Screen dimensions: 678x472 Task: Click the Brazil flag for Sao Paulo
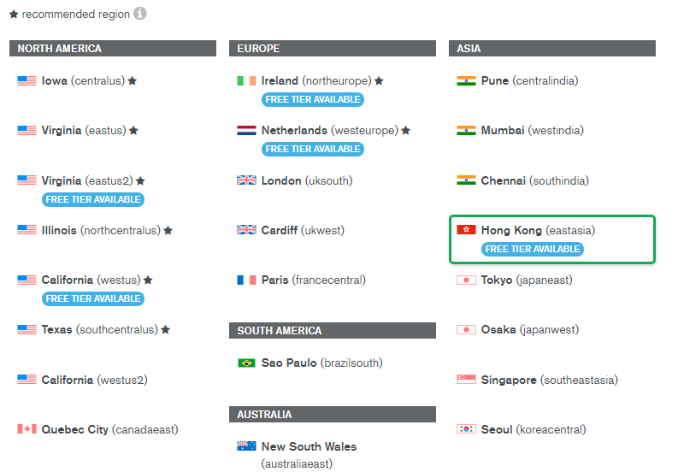tap(246, 363)
